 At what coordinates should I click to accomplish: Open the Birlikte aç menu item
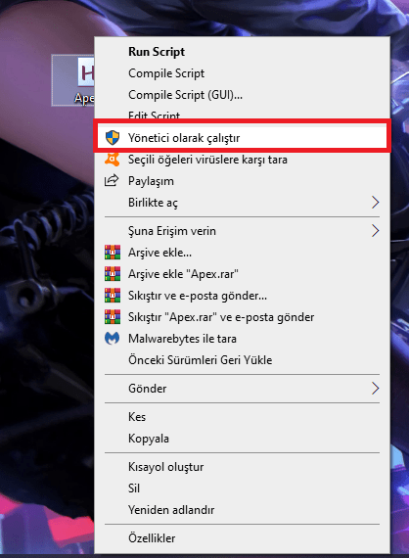242,203
